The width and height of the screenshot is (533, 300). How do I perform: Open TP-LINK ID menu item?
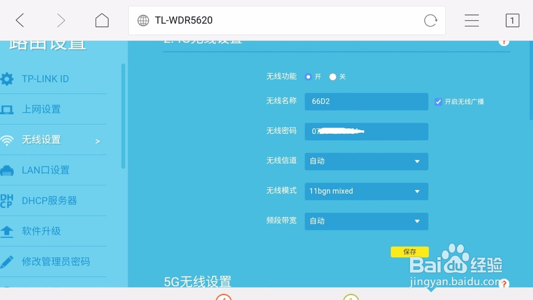click(45, 79)
